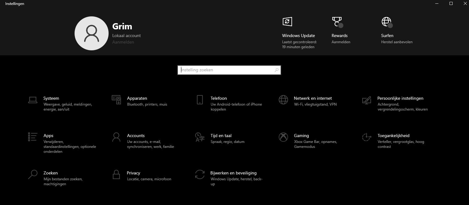Image resolution: width=469 pixels, height=205 pixels.
Task: Click 'Xbox Game Bar, opnames' description
Action: [x=316, y=144]
